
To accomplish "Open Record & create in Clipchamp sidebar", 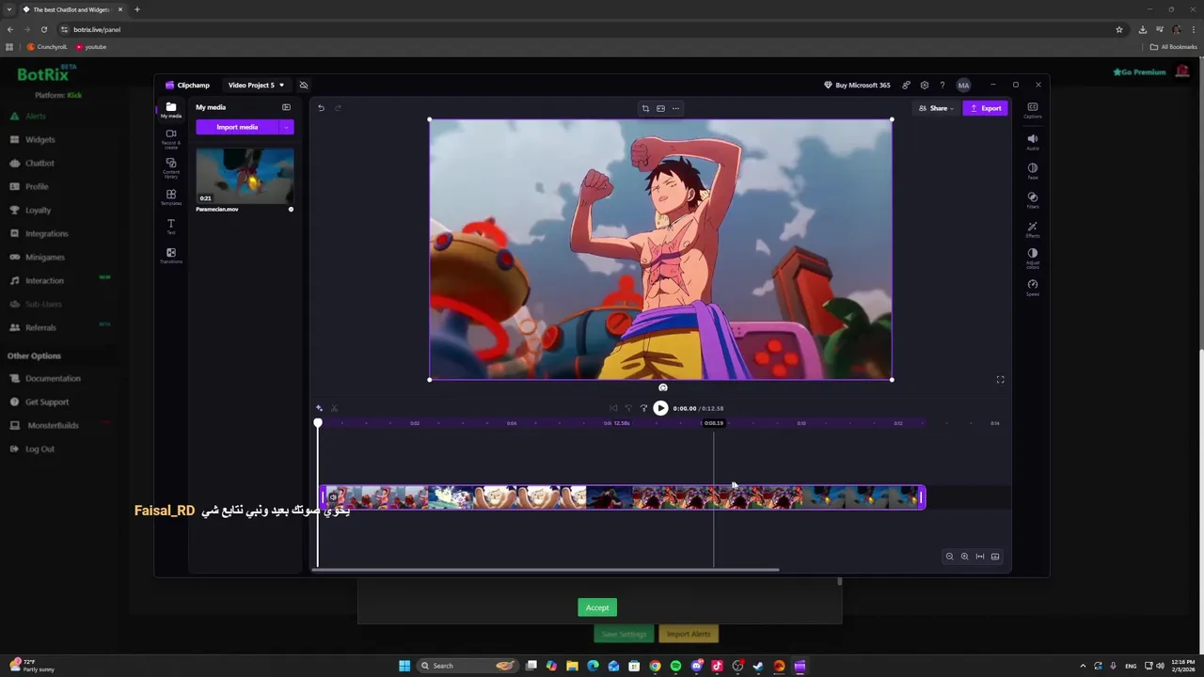I will [170, 139].
